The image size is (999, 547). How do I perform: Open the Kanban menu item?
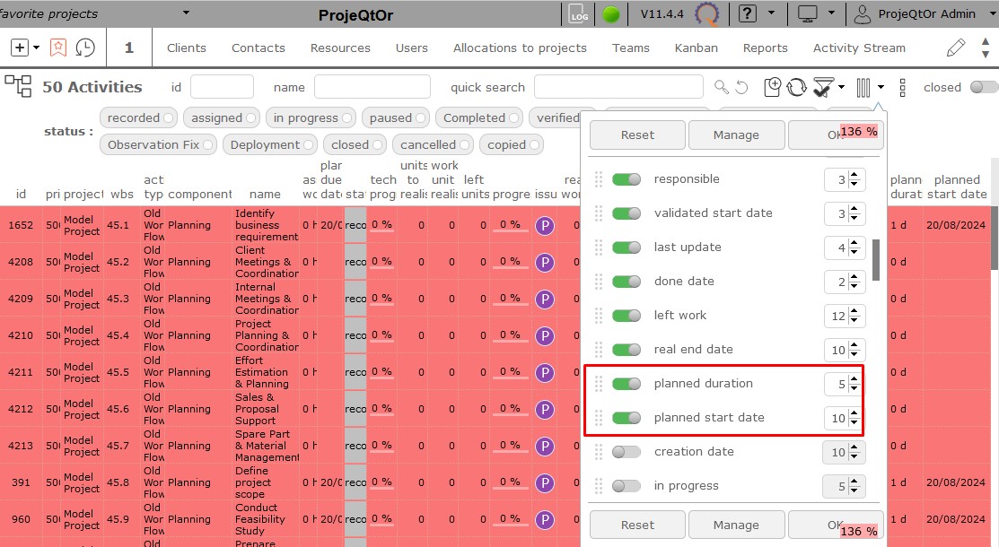coord(697,48)
